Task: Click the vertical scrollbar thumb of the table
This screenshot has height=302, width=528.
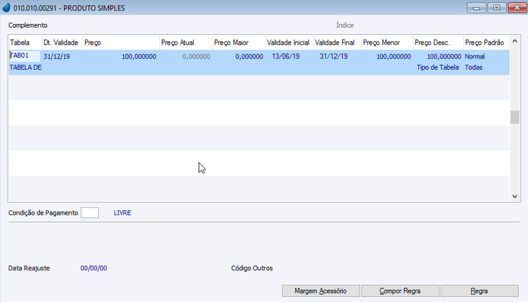Action: (514, 117)
